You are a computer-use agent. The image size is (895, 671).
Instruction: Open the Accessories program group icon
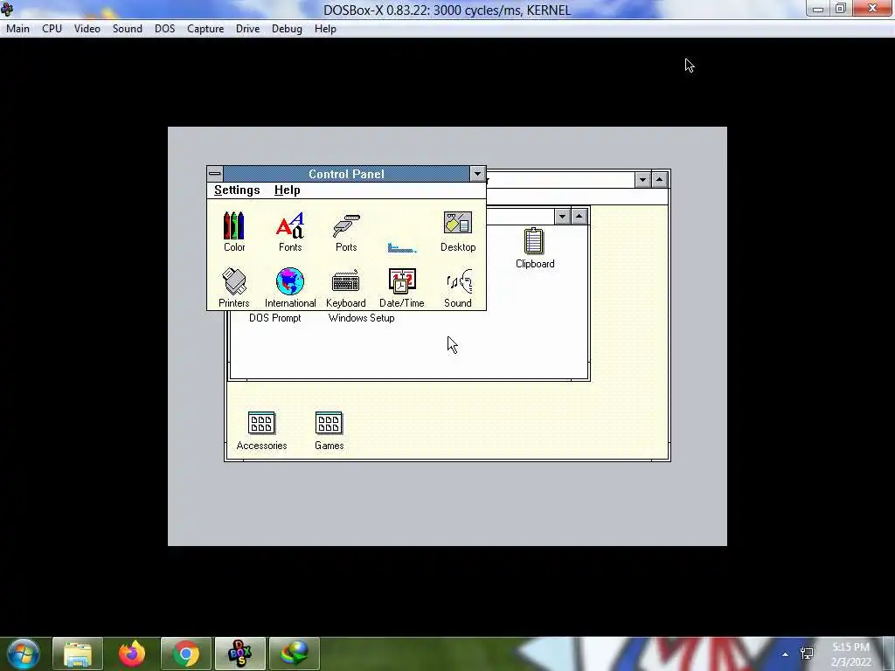(261, 430)
